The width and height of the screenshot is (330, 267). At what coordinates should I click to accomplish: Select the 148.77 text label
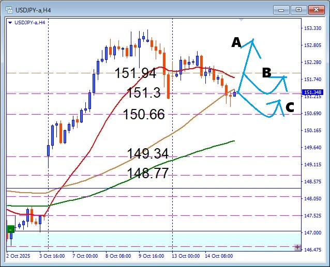(x=148, y=174)
